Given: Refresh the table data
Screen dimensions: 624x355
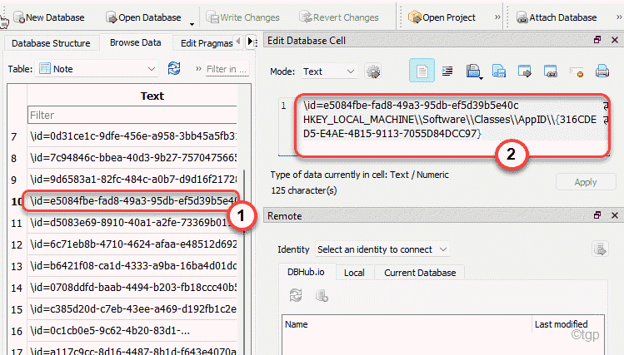Looking at the screenshot, I should pos(174,68).
